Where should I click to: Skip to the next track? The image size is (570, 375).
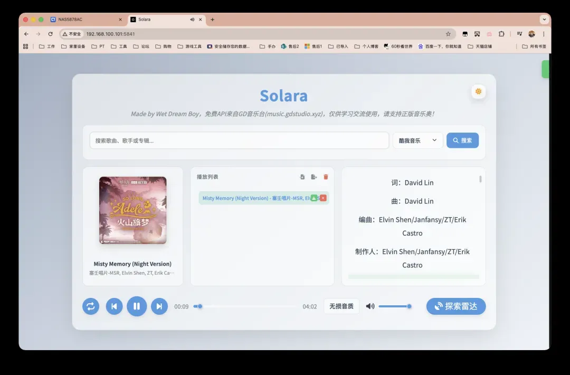(159, 306)
